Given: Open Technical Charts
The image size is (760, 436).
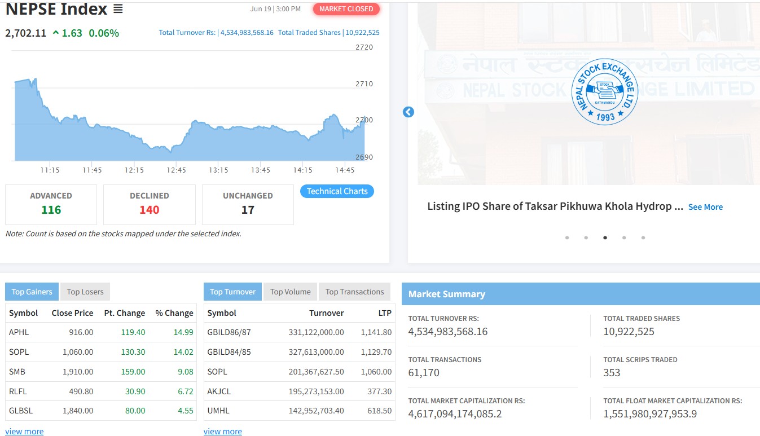Looking at the screenshot, I should click(337, 191).
